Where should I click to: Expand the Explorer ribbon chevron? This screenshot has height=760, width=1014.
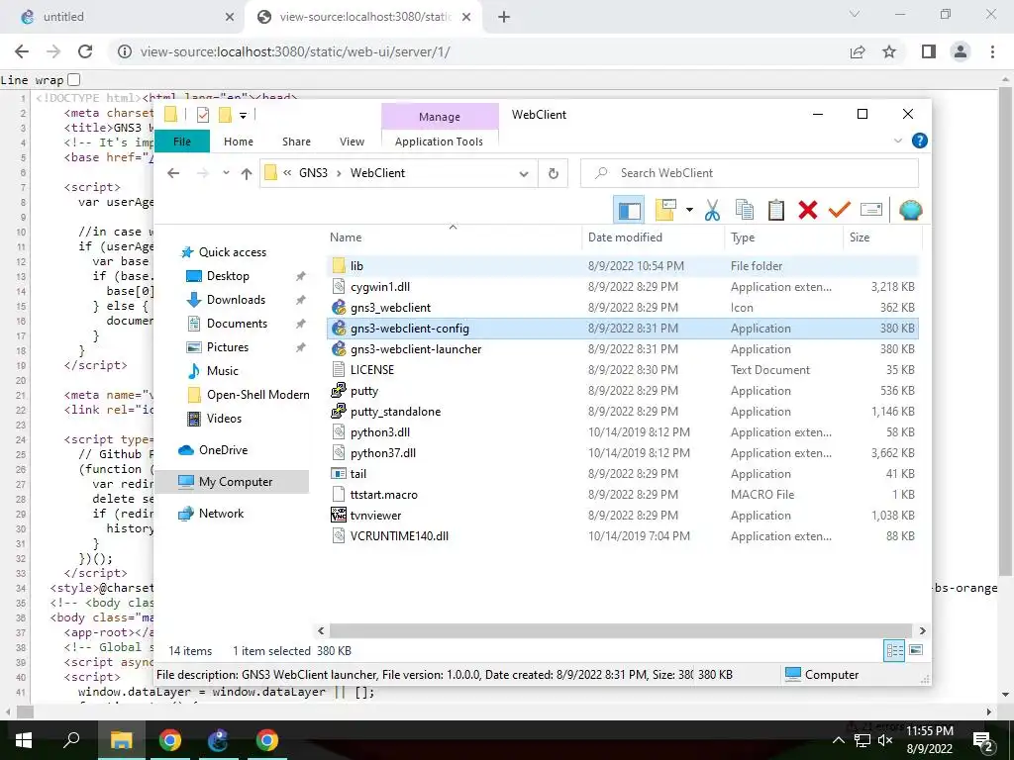tap(897, 141)
